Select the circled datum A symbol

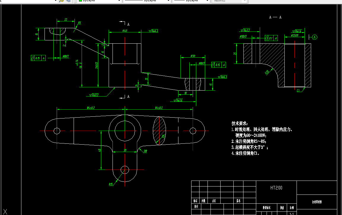click(314, 37)
